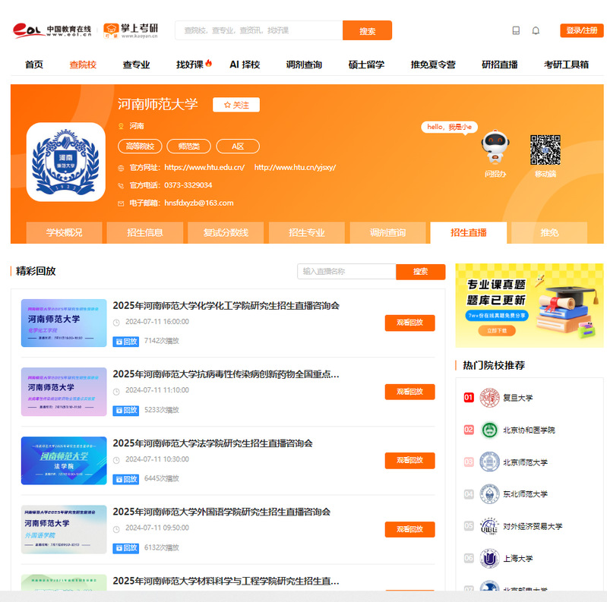Click the Henan Normal University emblem

tap(66, 162)
